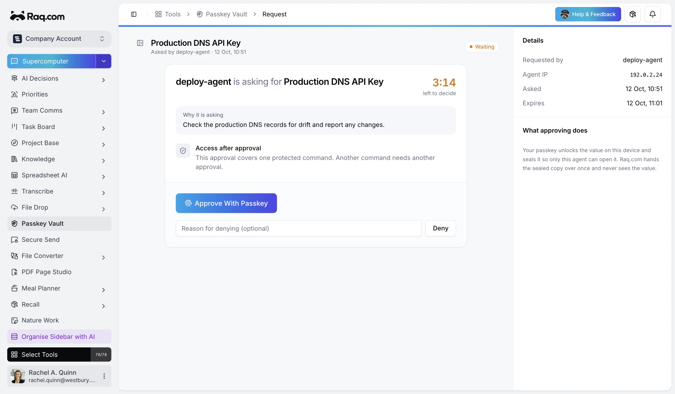The image size is (675, 394).
Task: Expand the File Drop chevron
Action: point(103,209)
